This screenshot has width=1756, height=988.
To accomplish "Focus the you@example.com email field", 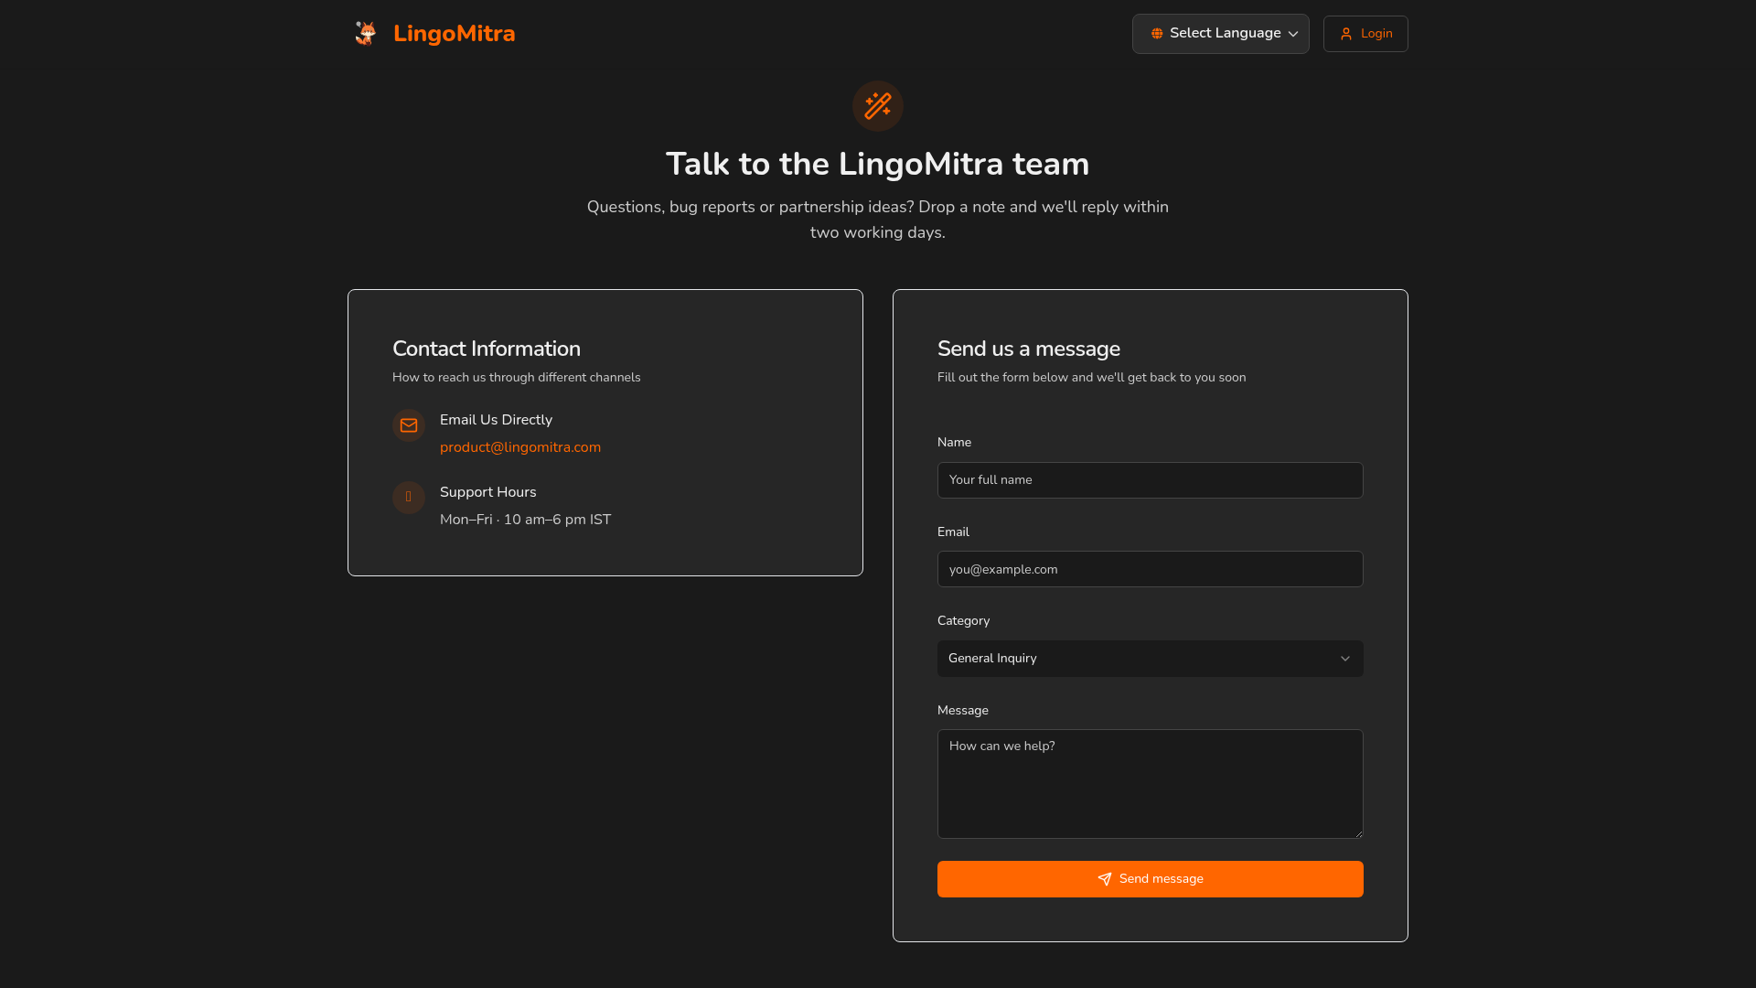I will pos(1150,569).
